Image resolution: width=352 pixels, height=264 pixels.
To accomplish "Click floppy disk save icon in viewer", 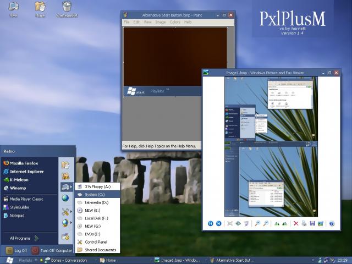I will click(x=312, y=223).
